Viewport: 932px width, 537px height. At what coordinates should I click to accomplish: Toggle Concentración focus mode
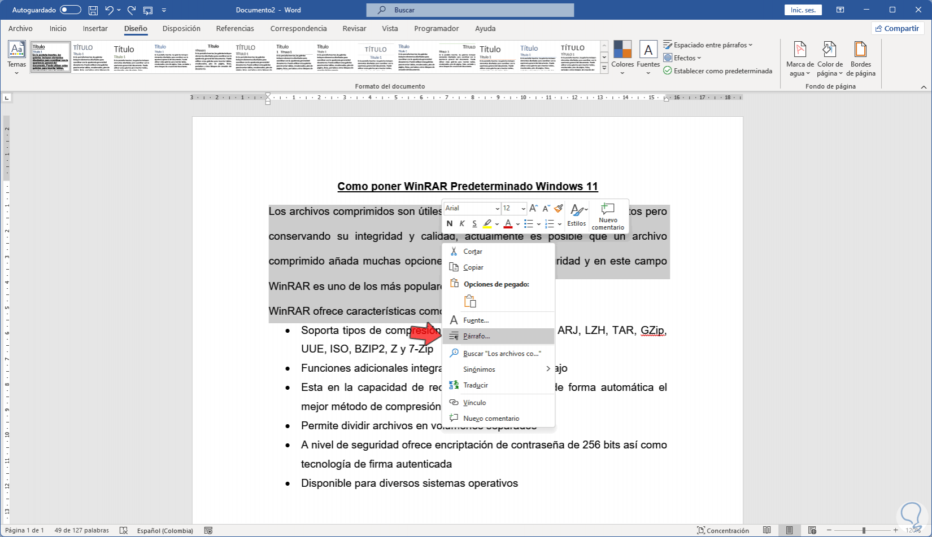[723, 530]
